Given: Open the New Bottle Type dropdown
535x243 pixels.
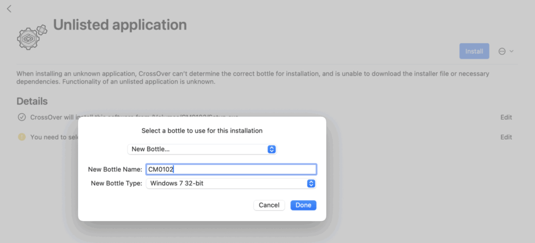Looking at the screenshot, I should [x=230, y=184].
